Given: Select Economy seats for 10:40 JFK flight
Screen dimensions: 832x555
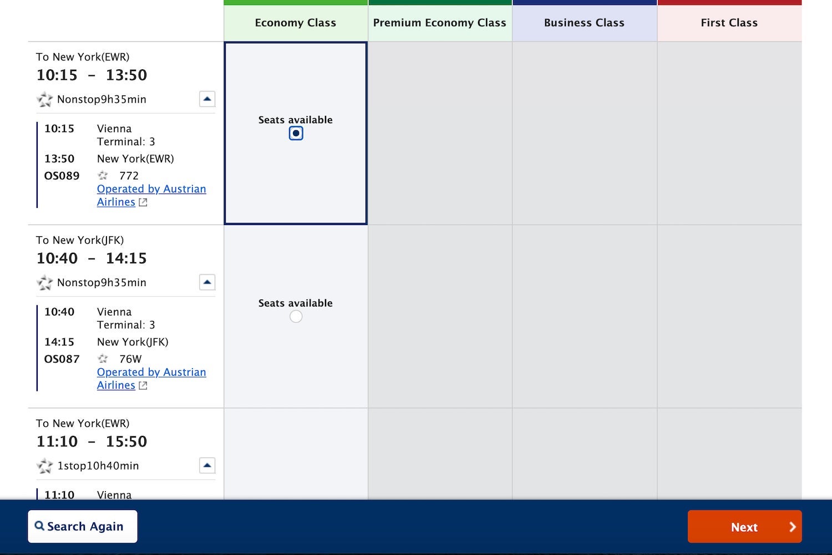Looking at the screenshot, I should [296, 317].
